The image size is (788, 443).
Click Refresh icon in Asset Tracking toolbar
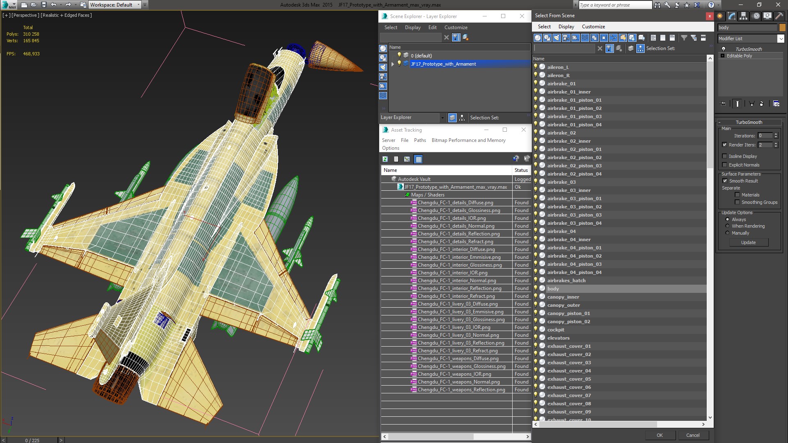coord(385,159)
